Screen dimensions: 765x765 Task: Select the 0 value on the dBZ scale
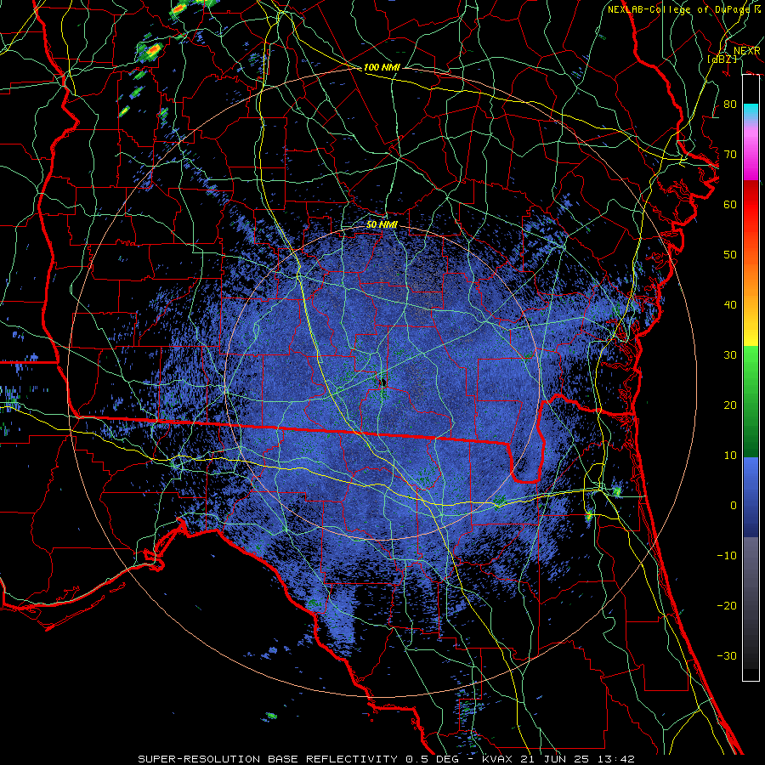click(x=734, y=506)
